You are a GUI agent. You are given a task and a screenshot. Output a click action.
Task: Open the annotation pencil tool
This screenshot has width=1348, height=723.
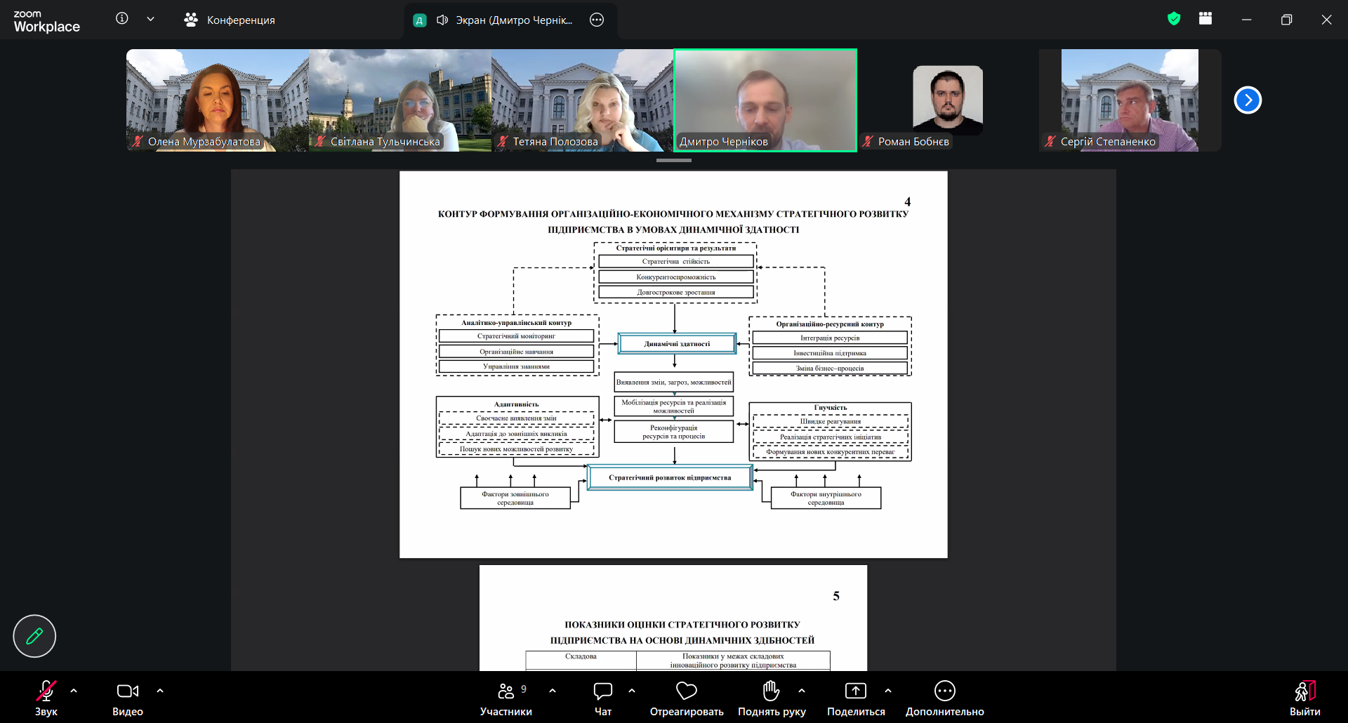point(34,636)
